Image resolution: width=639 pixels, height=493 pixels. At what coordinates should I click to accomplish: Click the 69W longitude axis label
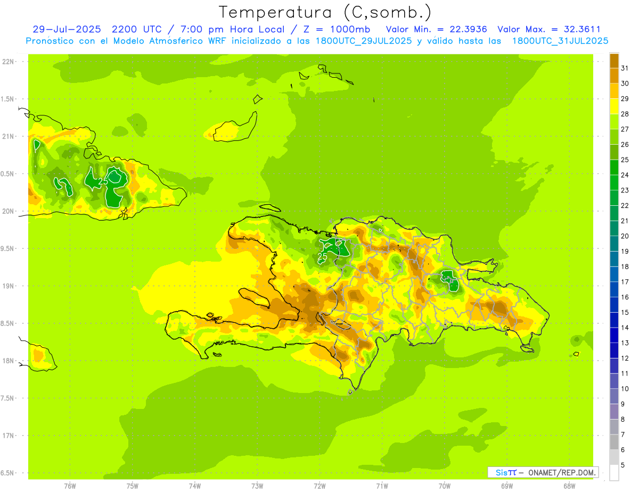[507, 486]
